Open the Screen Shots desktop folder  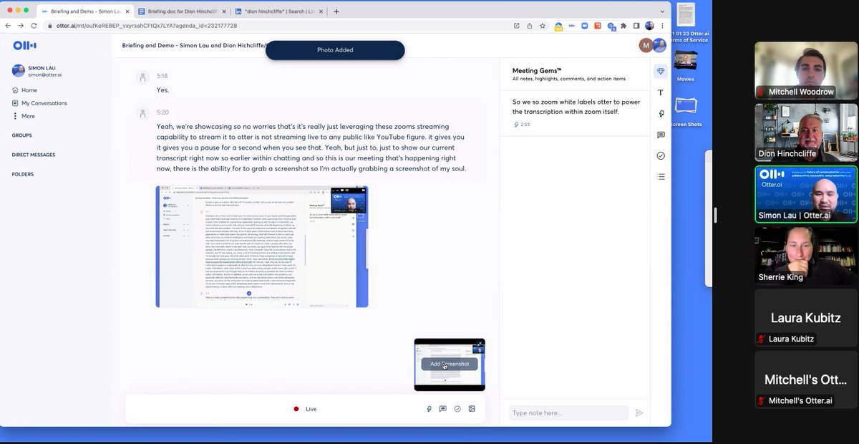click(x=686, y=113)
